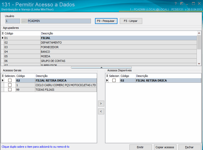
Task: Click the Fechar button
Action: [190, 147]
